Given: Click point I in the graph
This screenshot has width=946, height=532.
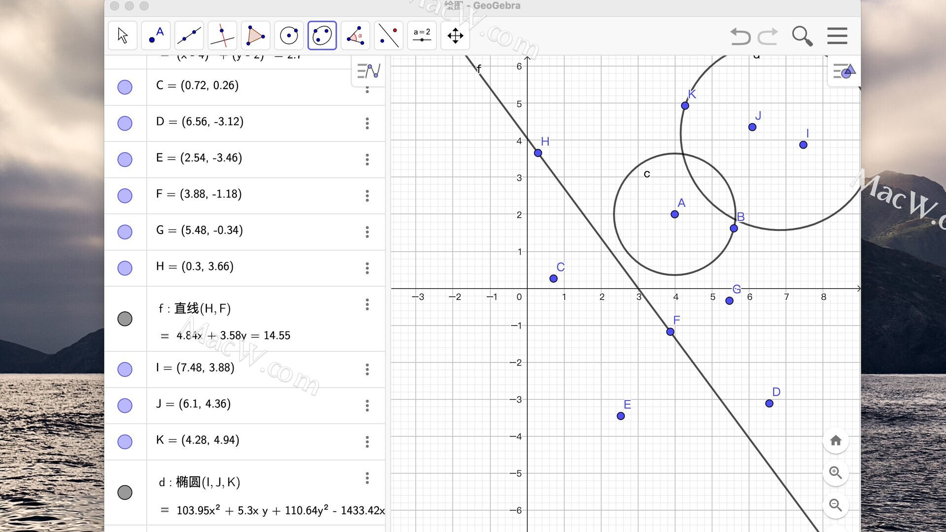Looking at the screenshot, I should (x=803, y=145).
